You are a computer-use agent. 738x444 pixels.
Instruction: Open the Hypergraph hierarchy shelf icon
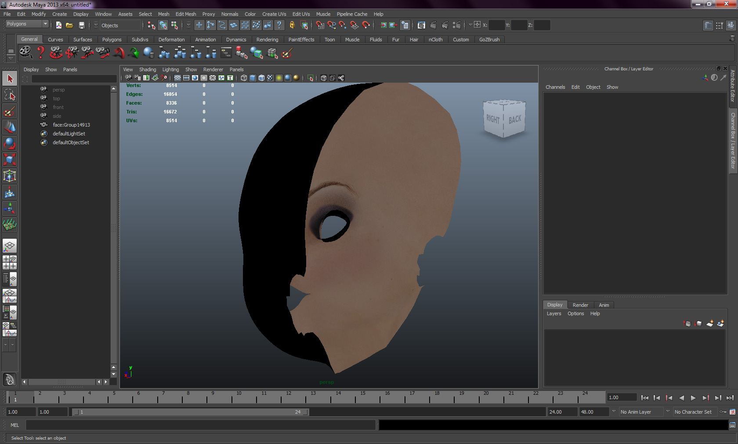226,53
